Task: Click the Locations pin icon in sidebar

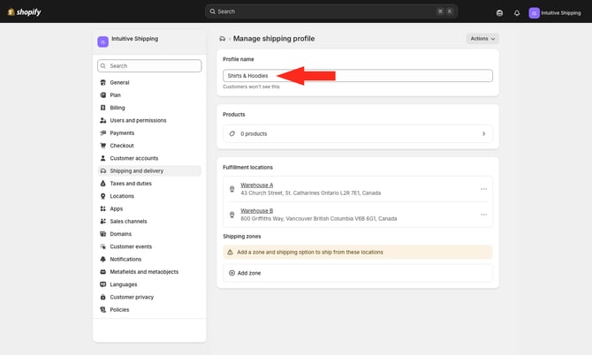Action: (x=102, y=196)
